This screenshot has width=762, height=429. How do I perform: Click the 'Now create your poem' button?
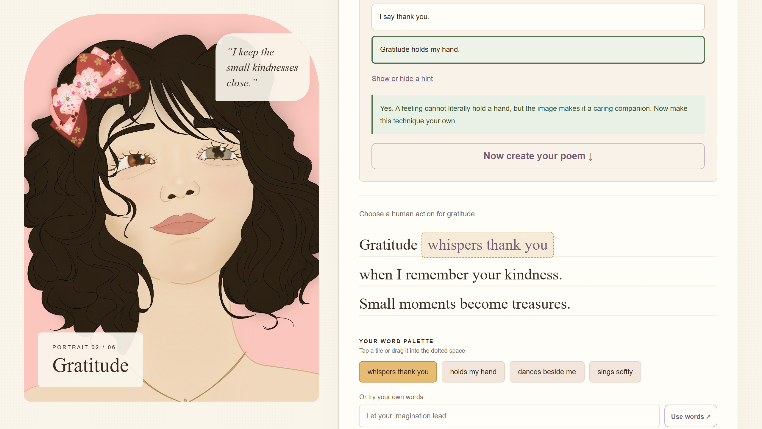coord(538,156)
